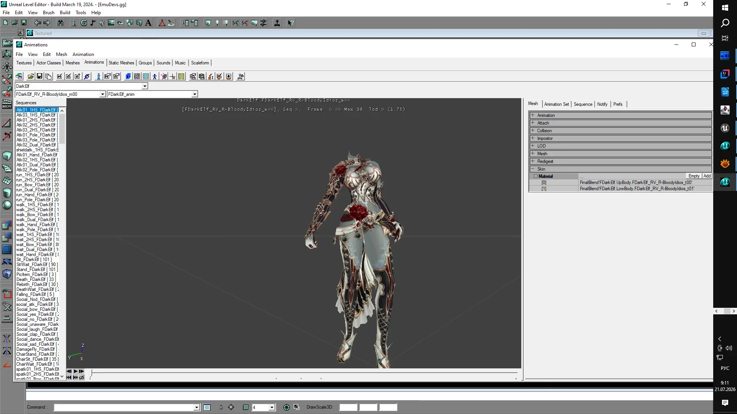Open the Mesh menu in Animations window
This screenshot has width=737, height=414.
(61, 54)
